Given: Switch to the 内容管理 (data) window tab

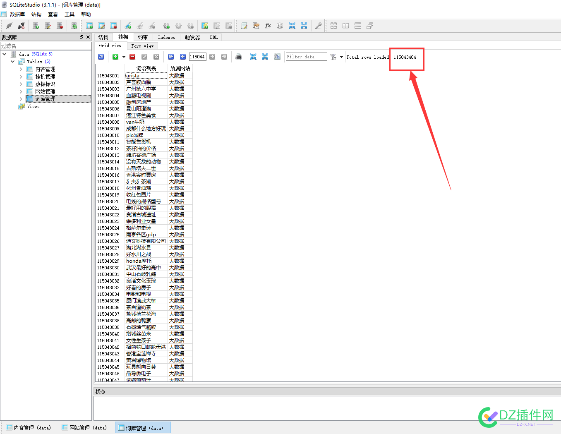Looking at the screenshot, I should 29,428.
